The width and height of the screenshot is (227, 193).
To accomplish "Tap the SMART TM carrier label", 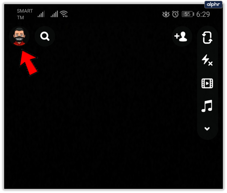I will [25, 14].
